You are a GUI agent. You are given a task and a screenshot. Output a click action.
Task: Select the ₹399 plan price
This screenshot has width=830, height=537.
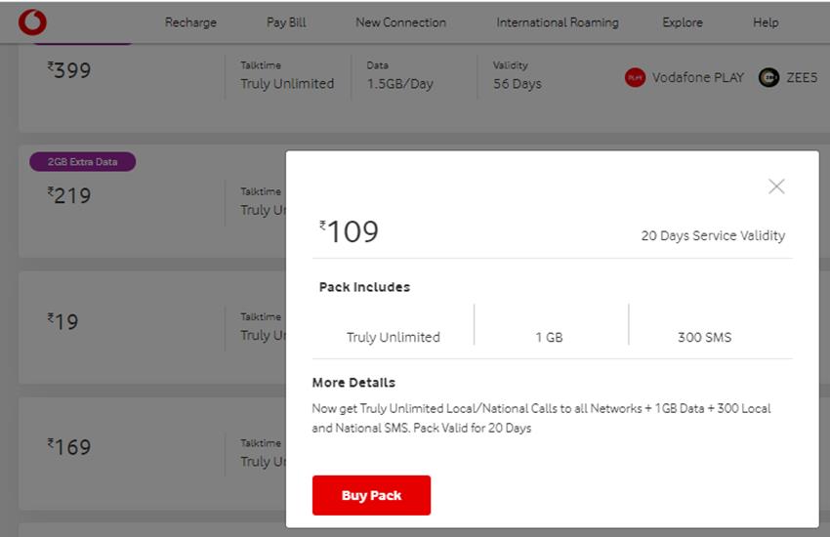pos(69,70)
